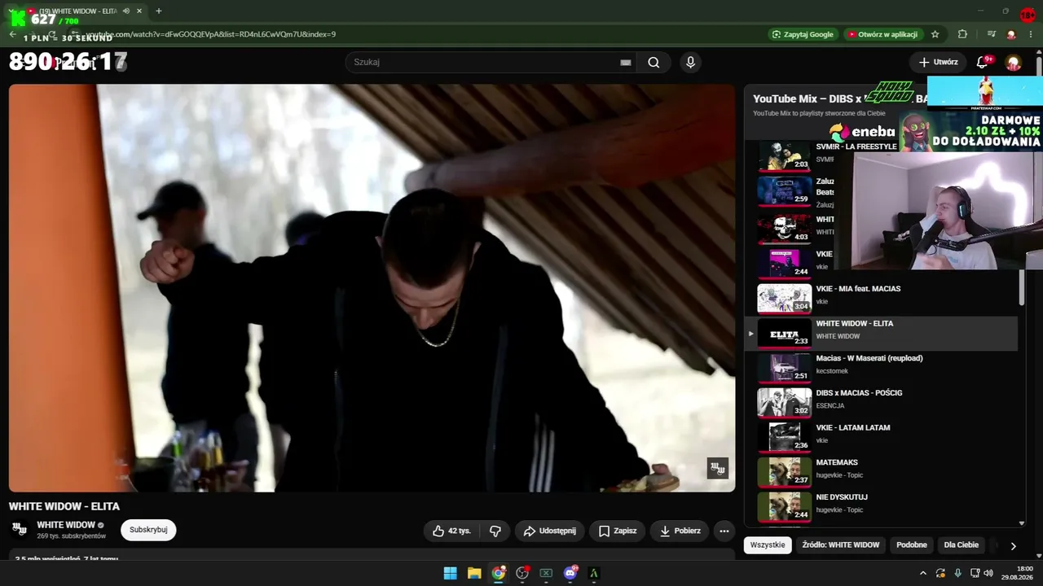Click the Udostępnij share button
The height and width of the screenshot is (586, 1043).
[549, 531]
